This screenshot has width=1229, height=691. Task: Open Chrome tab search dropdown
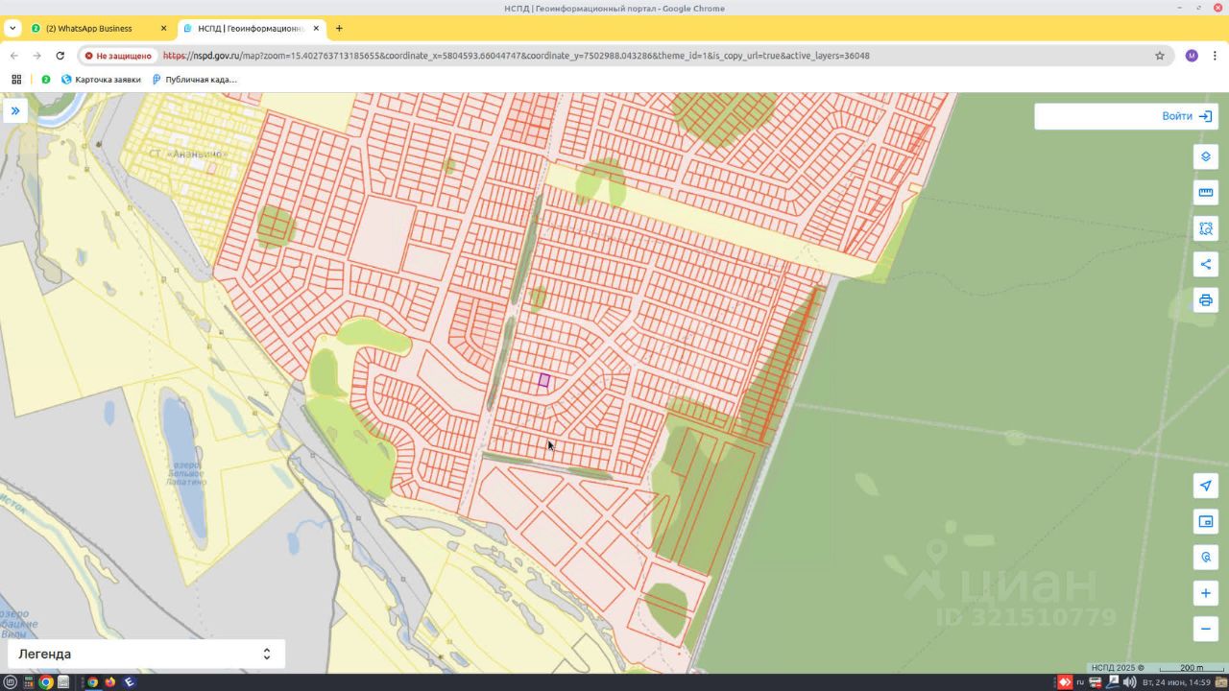[12, 29]
